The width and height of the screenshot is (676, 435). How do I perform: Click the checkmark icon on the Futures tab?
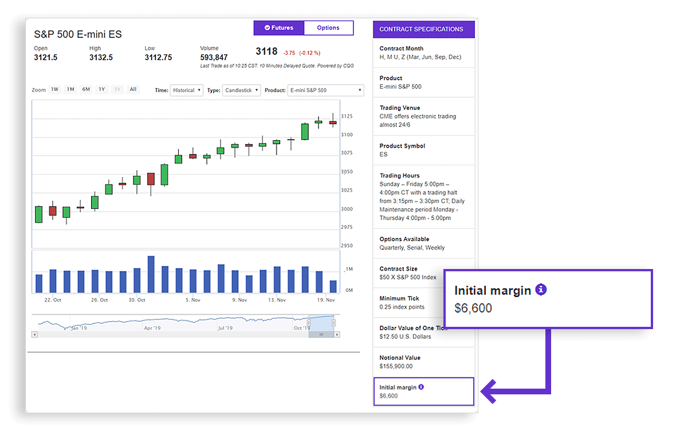pos(267,27)
